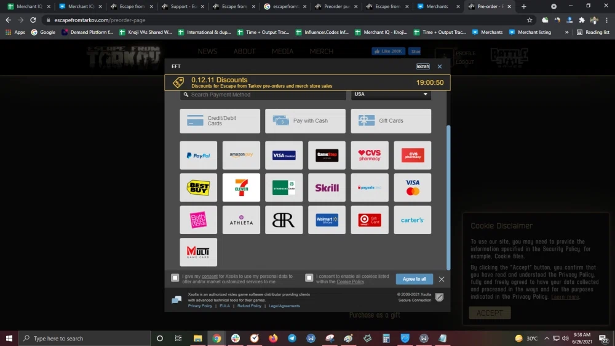The width and height of the screenshot is (615, 346).
Task: Pick Bath & Body Works tile
Action: [x=198, y=220]
